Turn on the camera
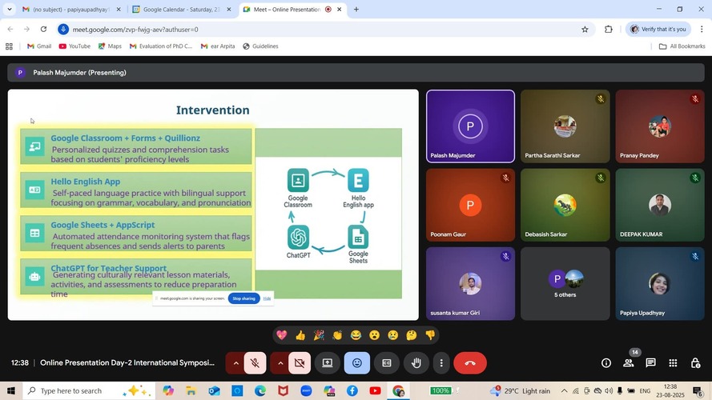 pyautogui.click(x=299, y=363)
